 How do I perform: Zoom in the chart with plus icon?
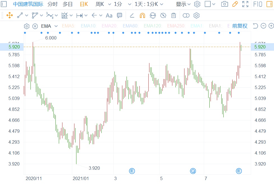coord(271,26)
